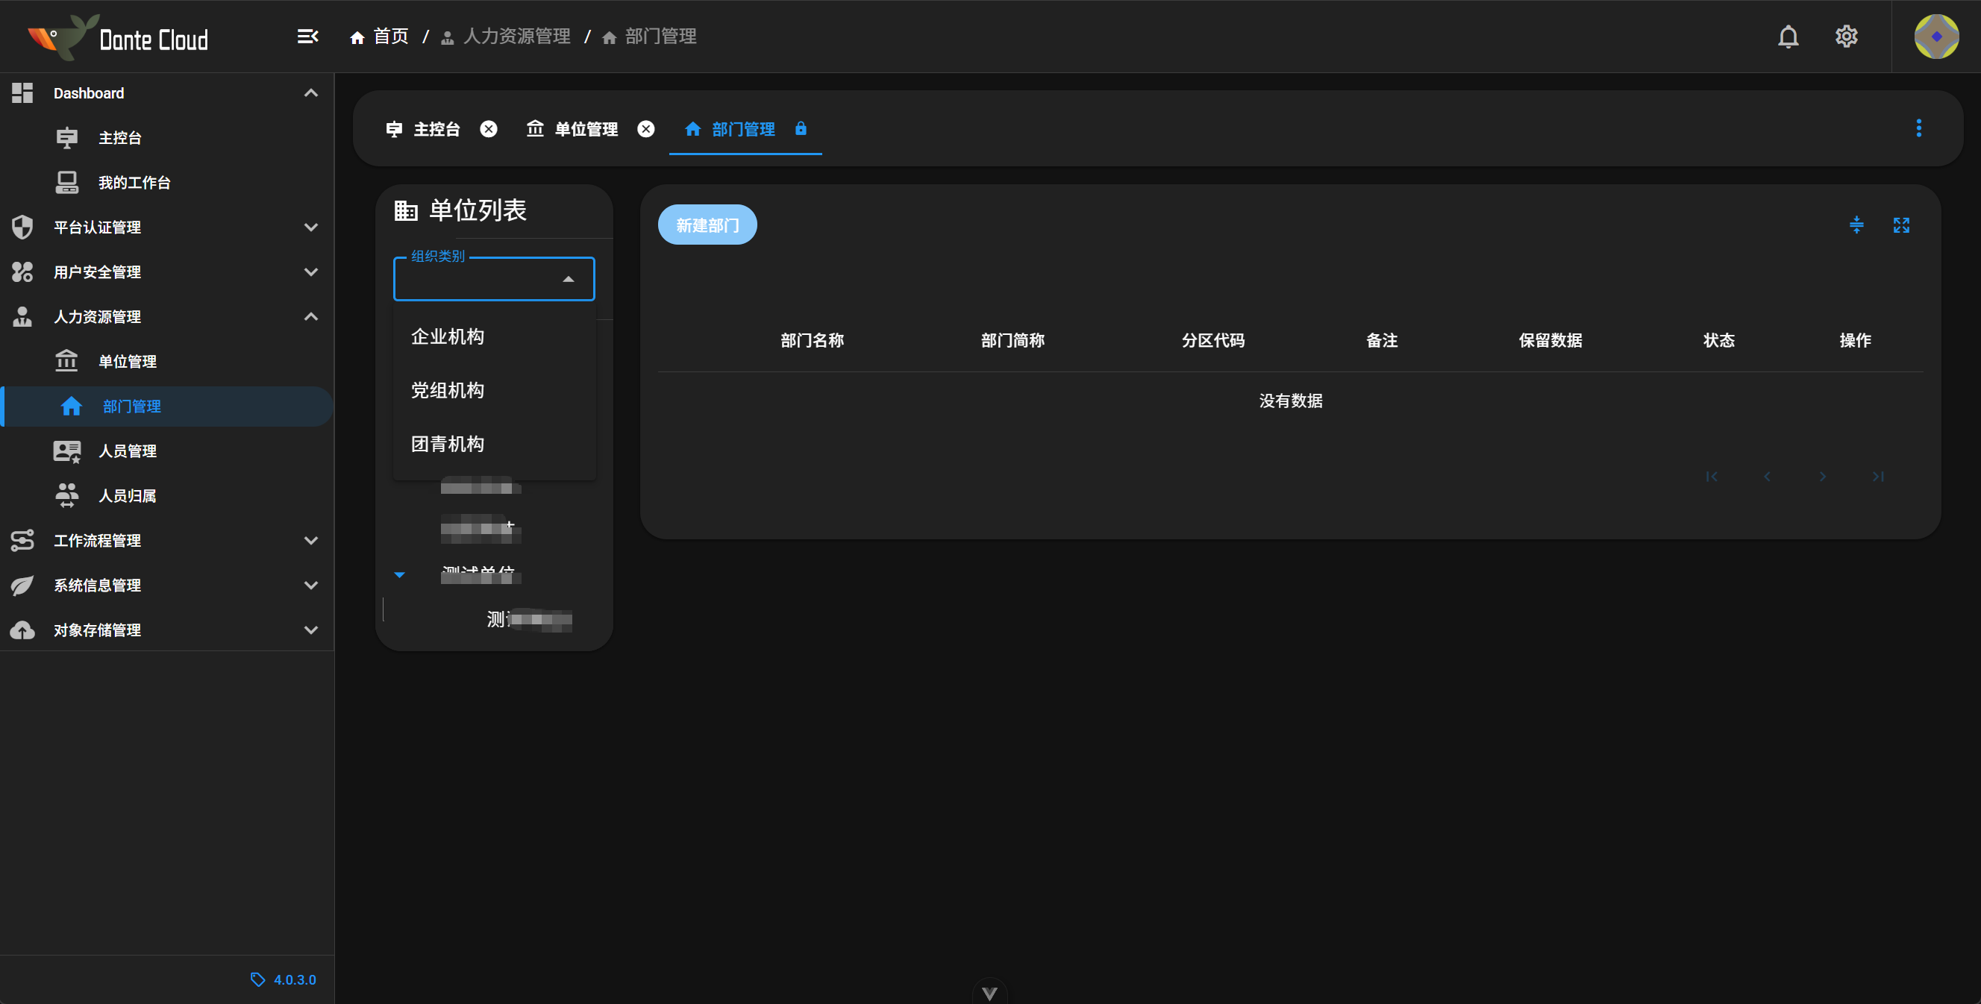Image resolution: width=1981 pixels, height=1004 pixels.
Task: Open the settings gear menu
Action: tap(1847, 36)
